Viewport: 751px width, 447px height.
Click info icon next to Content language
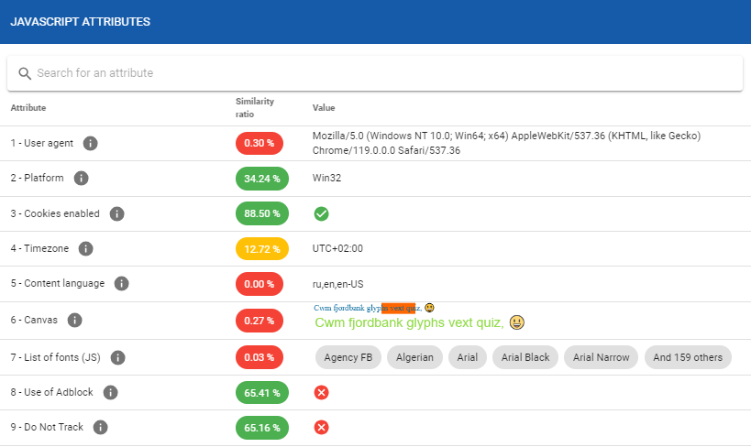click(x=122, y=284)
